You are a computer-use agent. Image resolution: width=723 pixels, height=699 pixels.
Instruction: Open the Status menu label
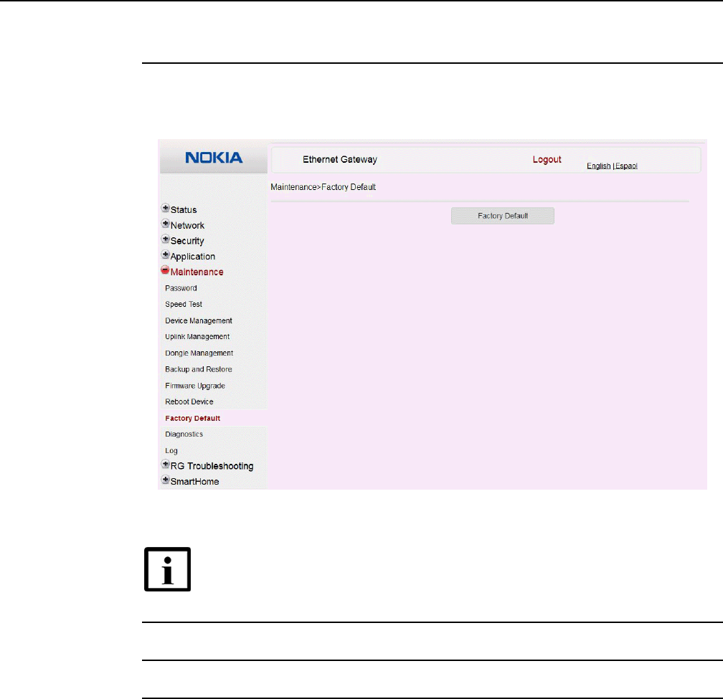pyautogui.click(x=184, y=209)
